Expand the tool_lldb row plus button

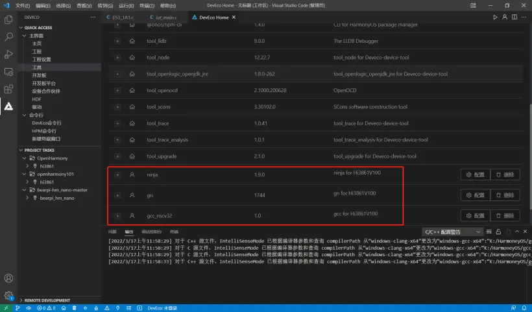117,41
